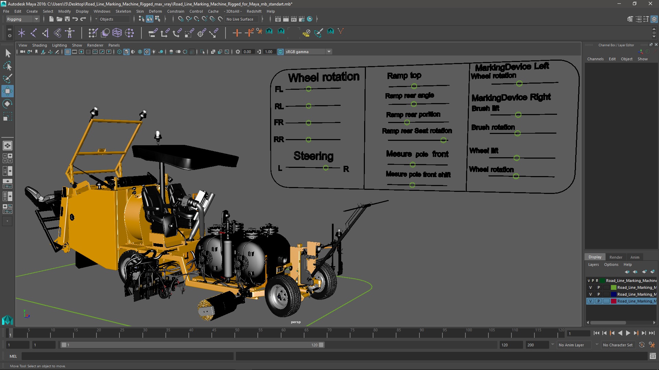Screen dimensions: 659x370
Task: Toggle visibility of red layer
Action: pyautogui.click(x=590, y=301)
